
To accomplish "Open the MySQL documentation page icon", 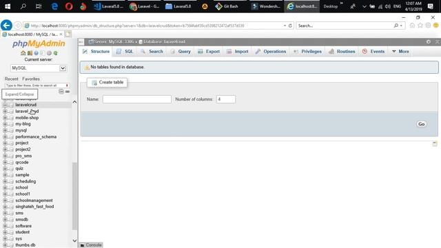I will tap(43, 53).
